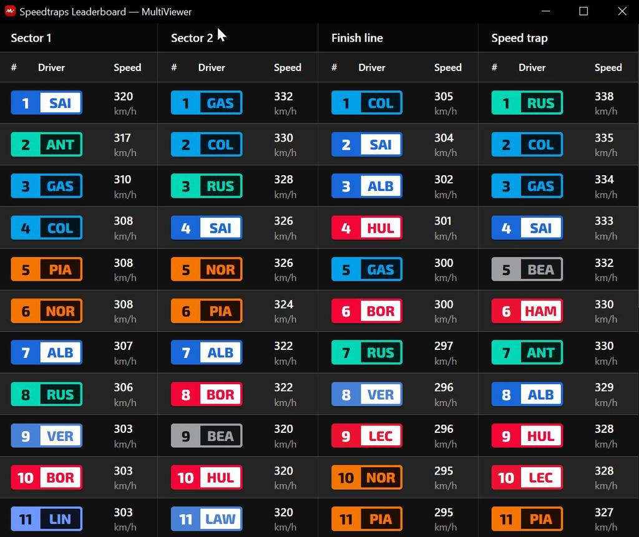Maximize the Speedtraps Leaderboard window

coord(583,11)
